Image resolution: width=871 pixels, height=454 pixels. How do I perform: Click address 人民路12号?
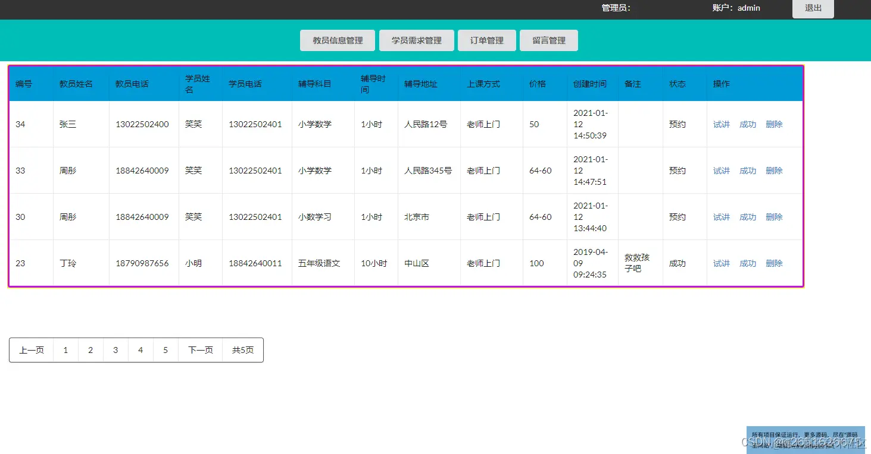click(426, 124)
